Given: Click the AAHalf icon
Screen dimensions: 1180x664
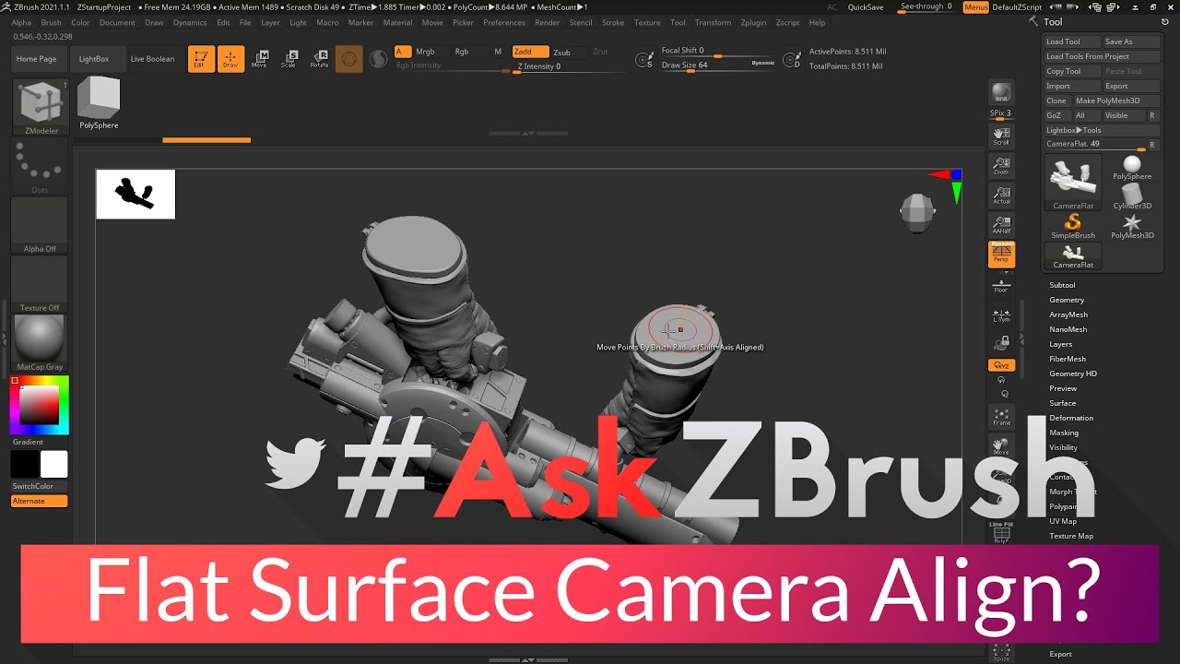Looking at the screenshot, I should (x=1001, y=225).
